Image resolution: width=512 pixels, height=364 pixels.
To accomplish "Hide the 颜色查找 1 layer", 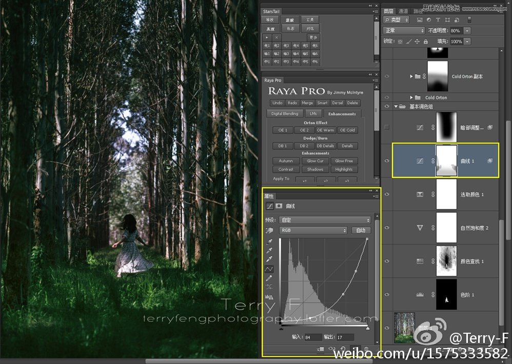I will tap(387, 261).
